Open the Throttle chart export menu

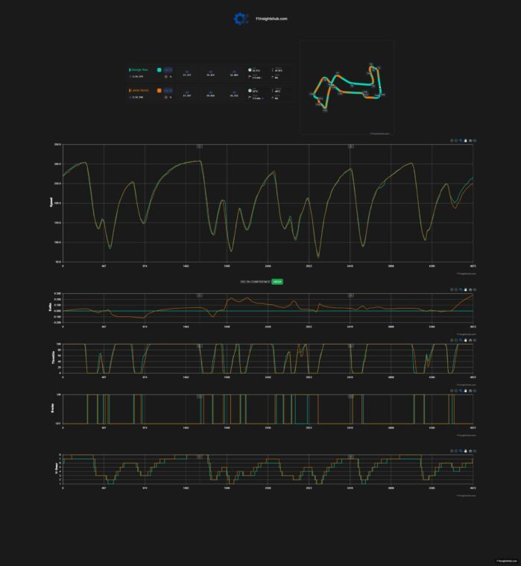pyautogui.click(x=475, y=340)
